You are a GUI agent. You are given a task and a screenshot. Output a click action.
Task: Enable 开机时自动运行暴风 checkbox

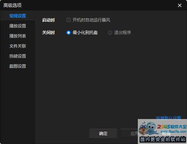point(68,20)
